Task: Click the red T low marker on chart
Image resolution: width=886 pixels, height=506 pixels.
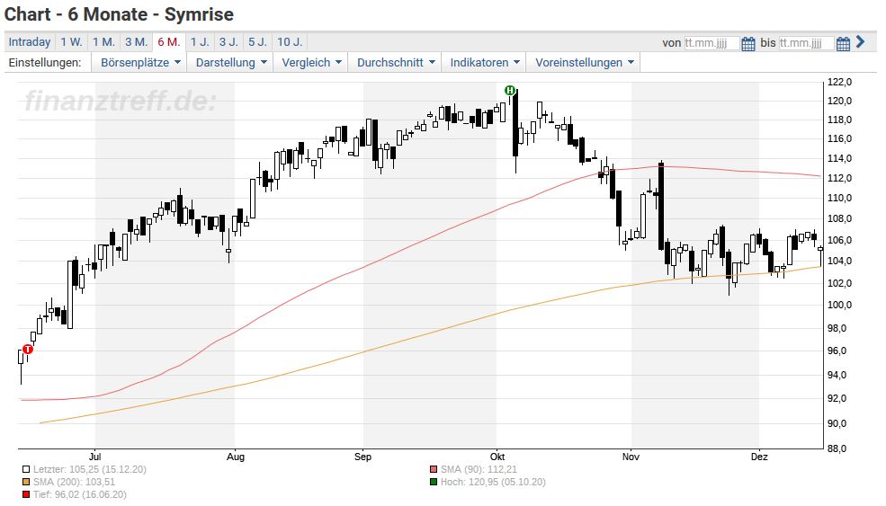Action: 27,350
